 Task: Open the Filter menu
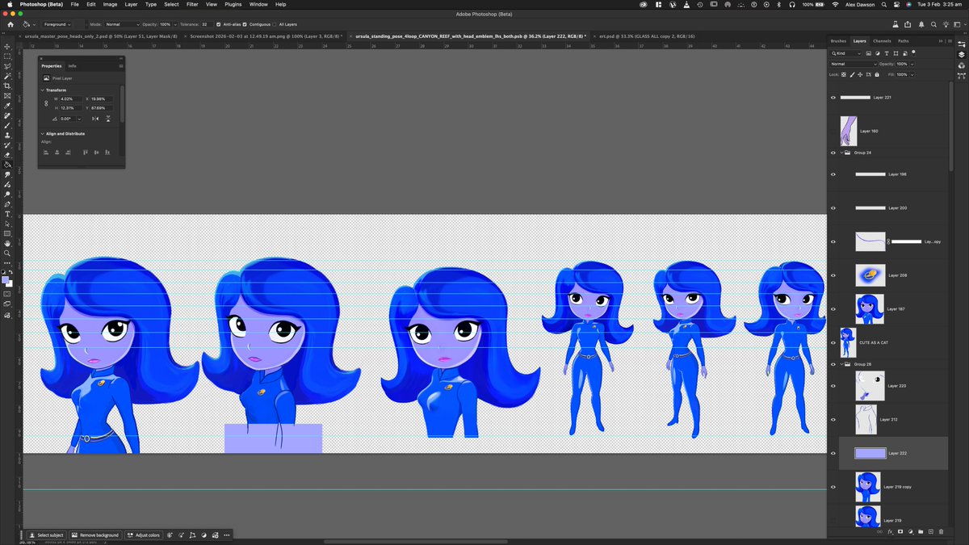click(x=191, y=4)
